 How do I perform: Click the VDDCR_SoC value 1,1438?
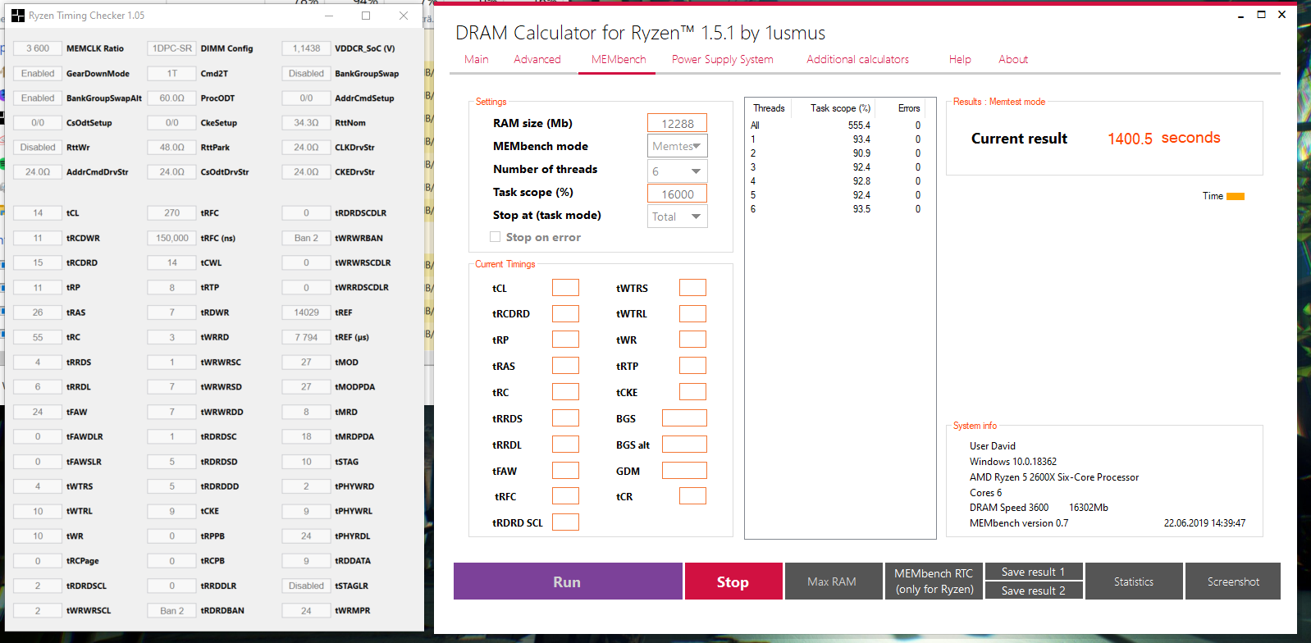click(306, 48)
